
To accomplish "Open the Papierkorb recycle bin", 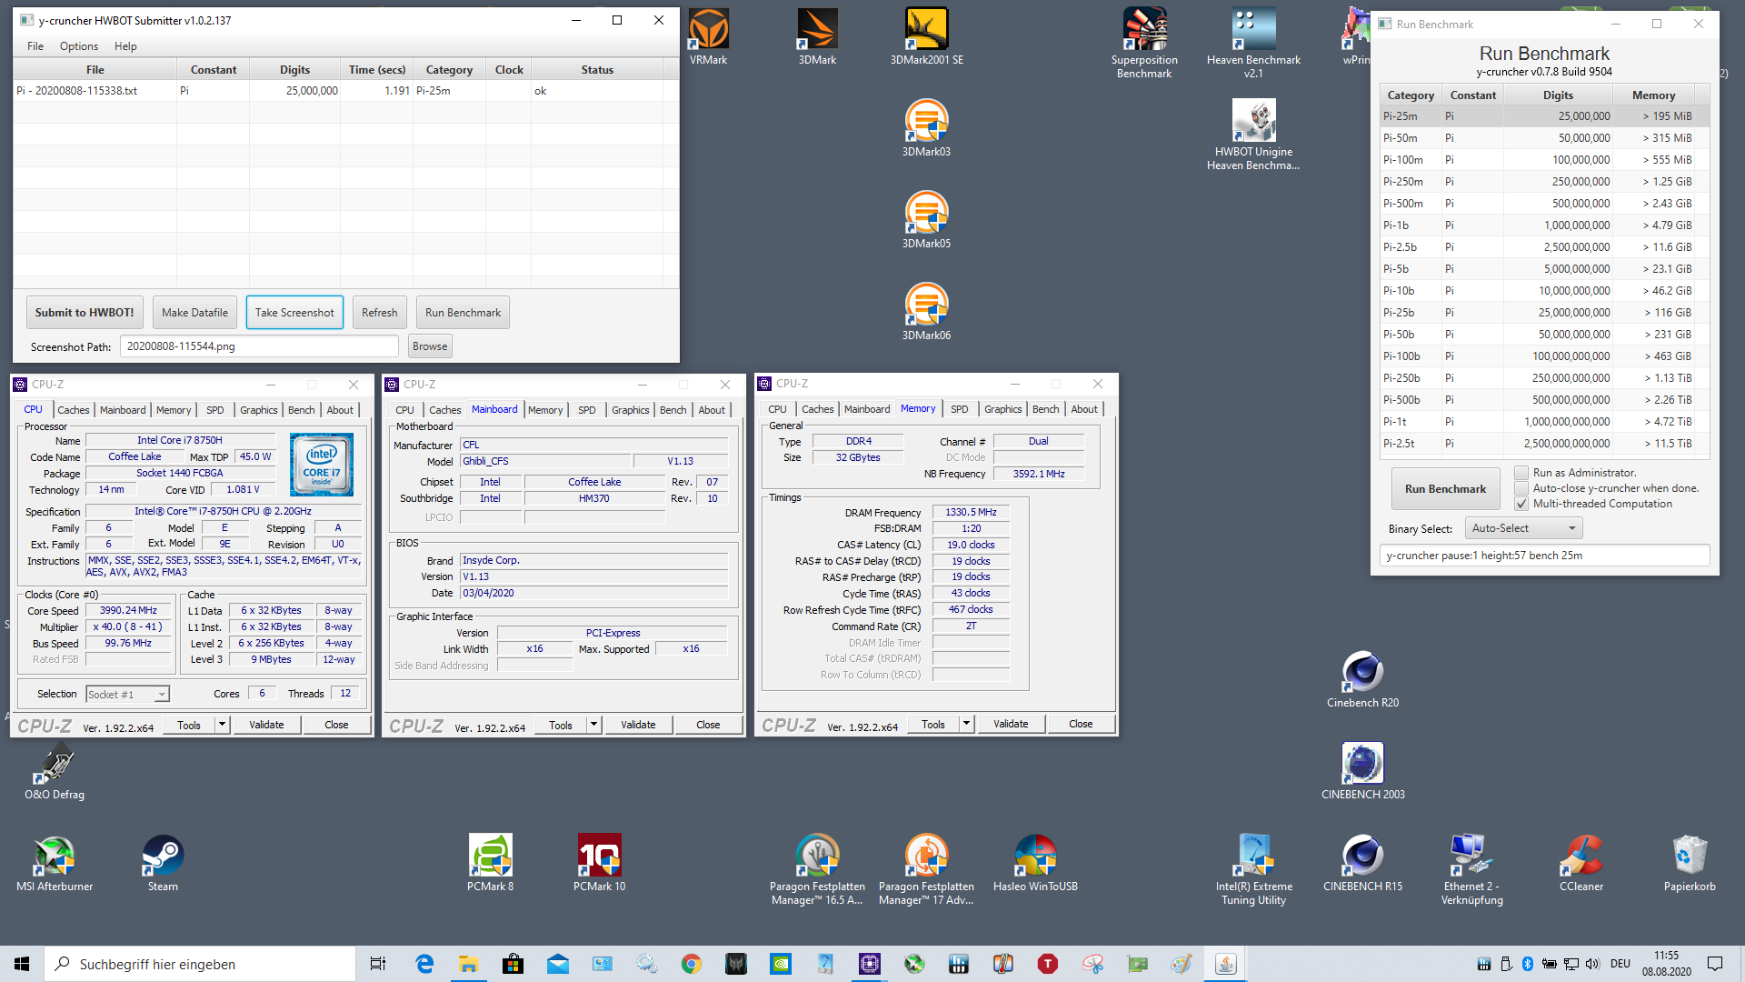I will click(1690, 863).
